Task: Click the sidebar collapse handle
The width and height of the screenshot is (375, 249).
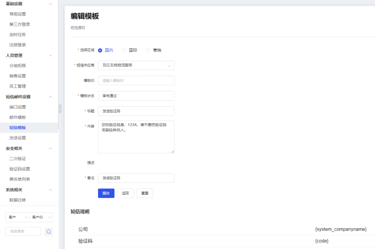Action: (x=60, y=108)
